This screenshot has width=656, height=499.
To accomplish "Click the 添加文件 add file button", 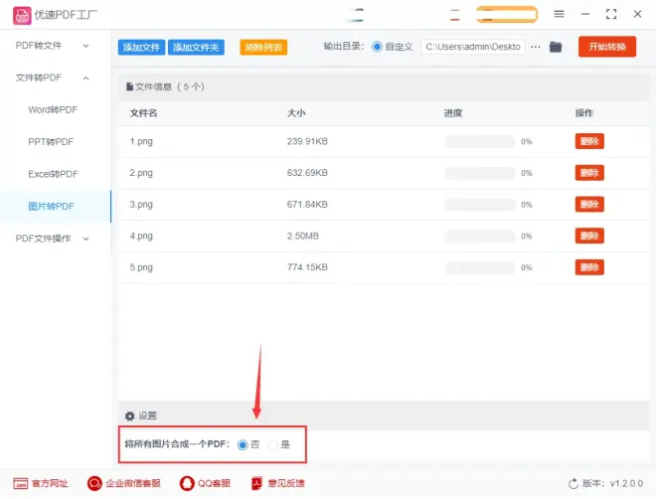I will [x=141, y=47].
